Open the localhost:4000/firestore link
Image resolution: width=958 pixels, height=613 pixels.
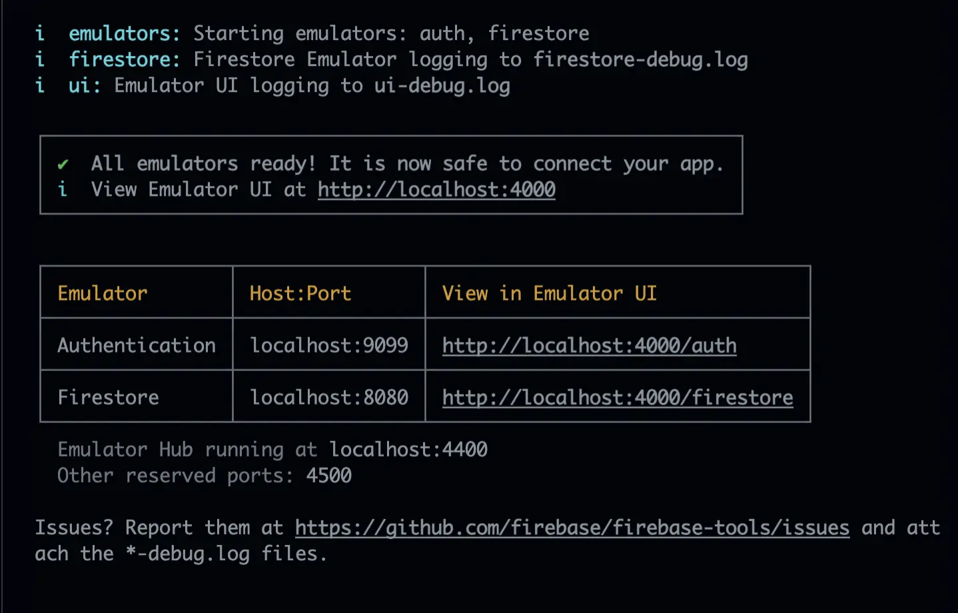coord(617,397)
